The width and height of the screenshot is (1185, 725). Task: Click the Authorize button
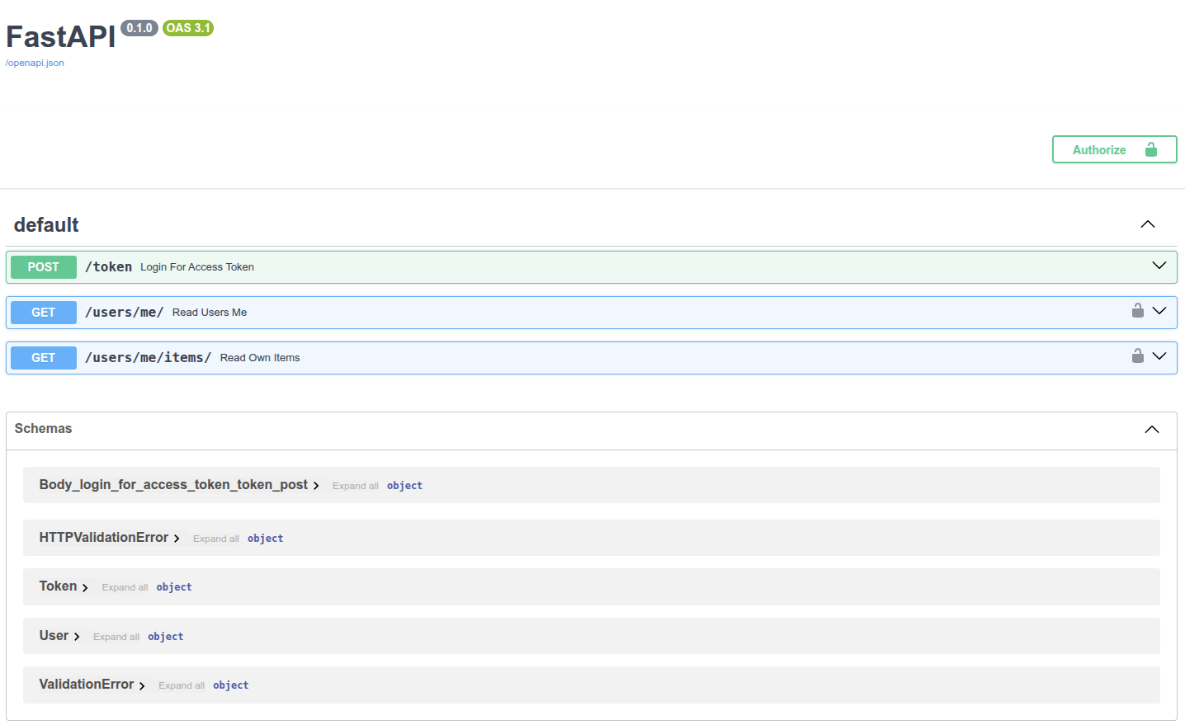point(1114,150)
